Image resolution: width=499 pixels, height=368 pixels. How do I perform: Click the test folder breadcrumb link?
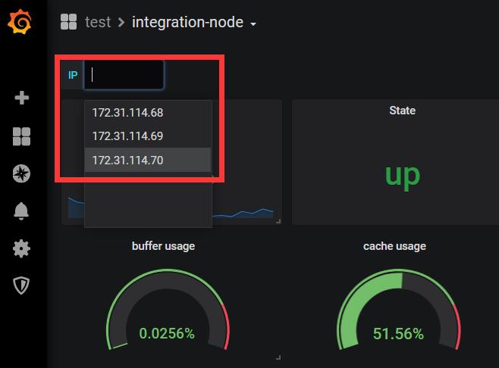98,22
